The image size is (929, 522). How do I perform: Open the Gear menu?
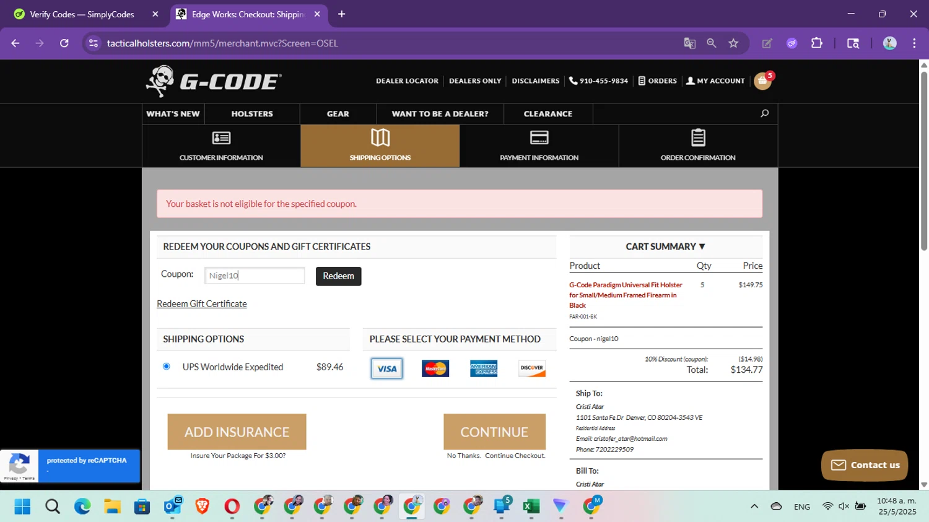[x=338, y=114]
